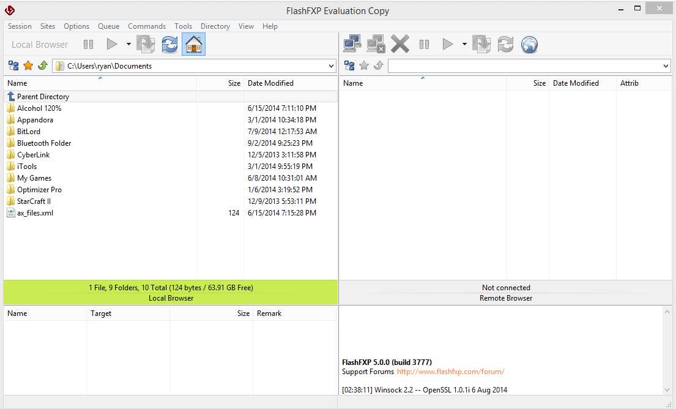Viewport: 676px width, 409px height.
Task: Abort with the large X icon
Action: tap(400, 44)
